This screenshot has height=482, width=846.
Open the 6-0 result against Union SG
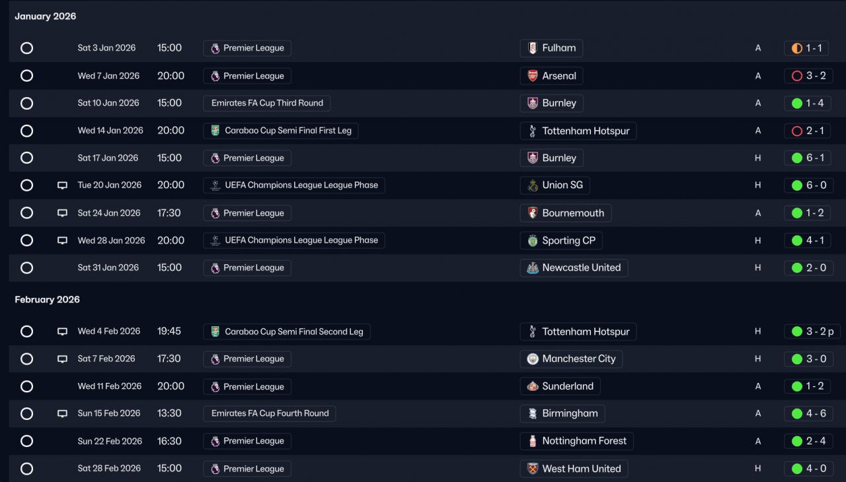coord(808,186)
